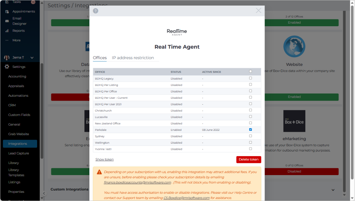Click the Website globe icon

click(294, 46)
